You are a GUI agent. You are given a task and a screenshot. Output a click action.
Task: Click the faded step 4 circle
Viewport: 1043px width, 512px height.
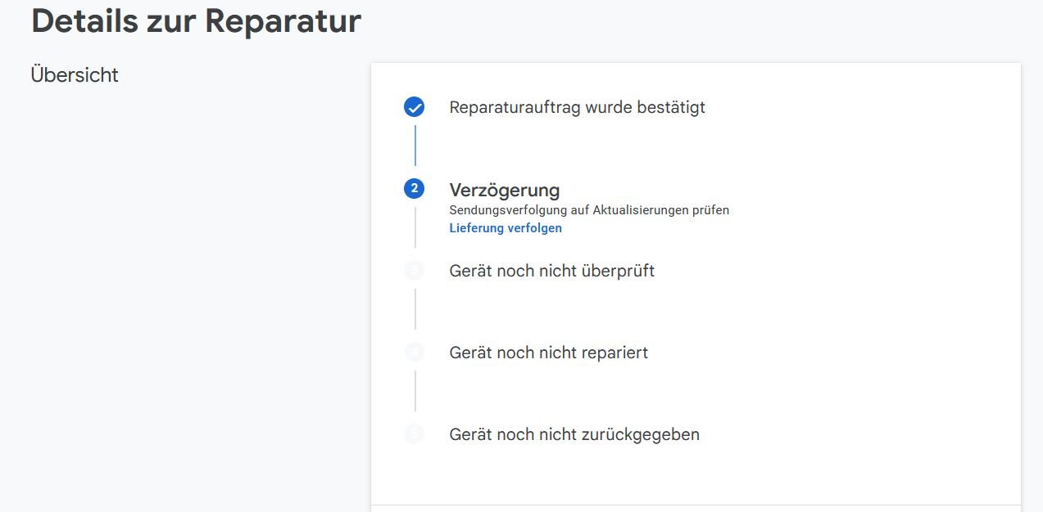click(x=414, y=353)
